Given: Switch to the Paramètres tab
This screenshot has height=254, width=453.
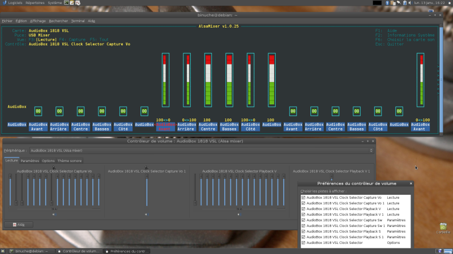Looking at the screenshot, I should click(30, 161).
